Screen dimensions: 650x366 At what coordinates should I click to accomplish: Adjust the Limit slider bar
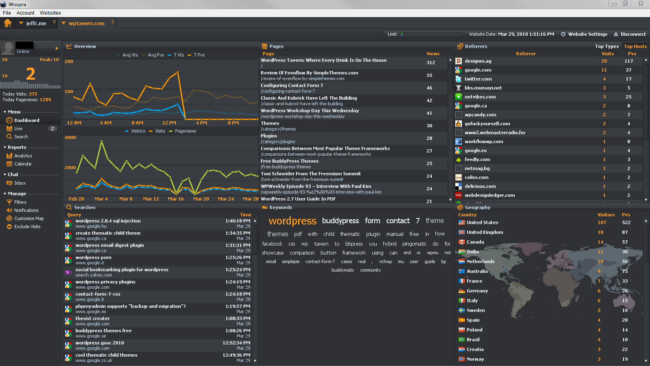click(x=432, y=34)
